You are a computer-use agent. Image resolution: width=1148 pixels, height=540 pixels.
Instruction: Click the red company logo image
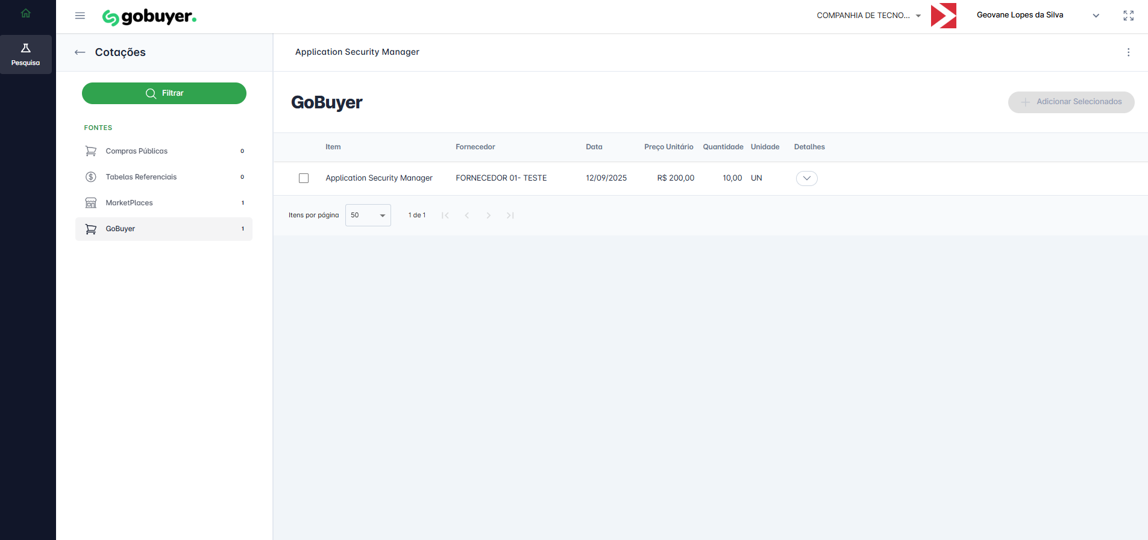(943, 16)
